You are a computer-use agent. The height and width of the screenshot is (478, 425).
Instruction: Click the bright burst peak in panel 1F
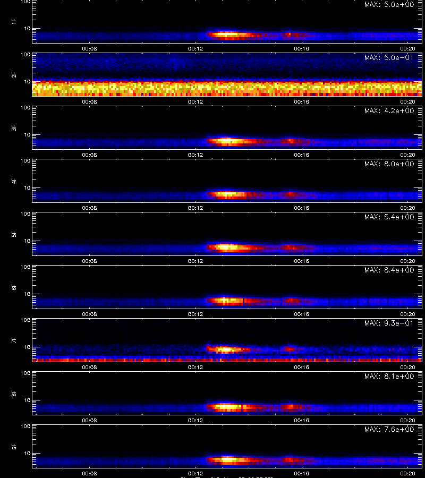pyautogui.click(x=228, y=35)
